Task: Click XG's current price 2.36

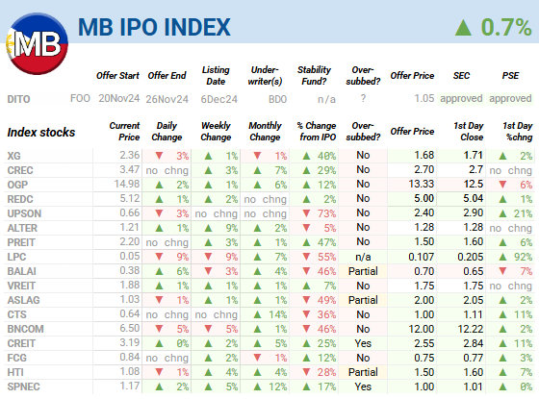Action: 130,155
